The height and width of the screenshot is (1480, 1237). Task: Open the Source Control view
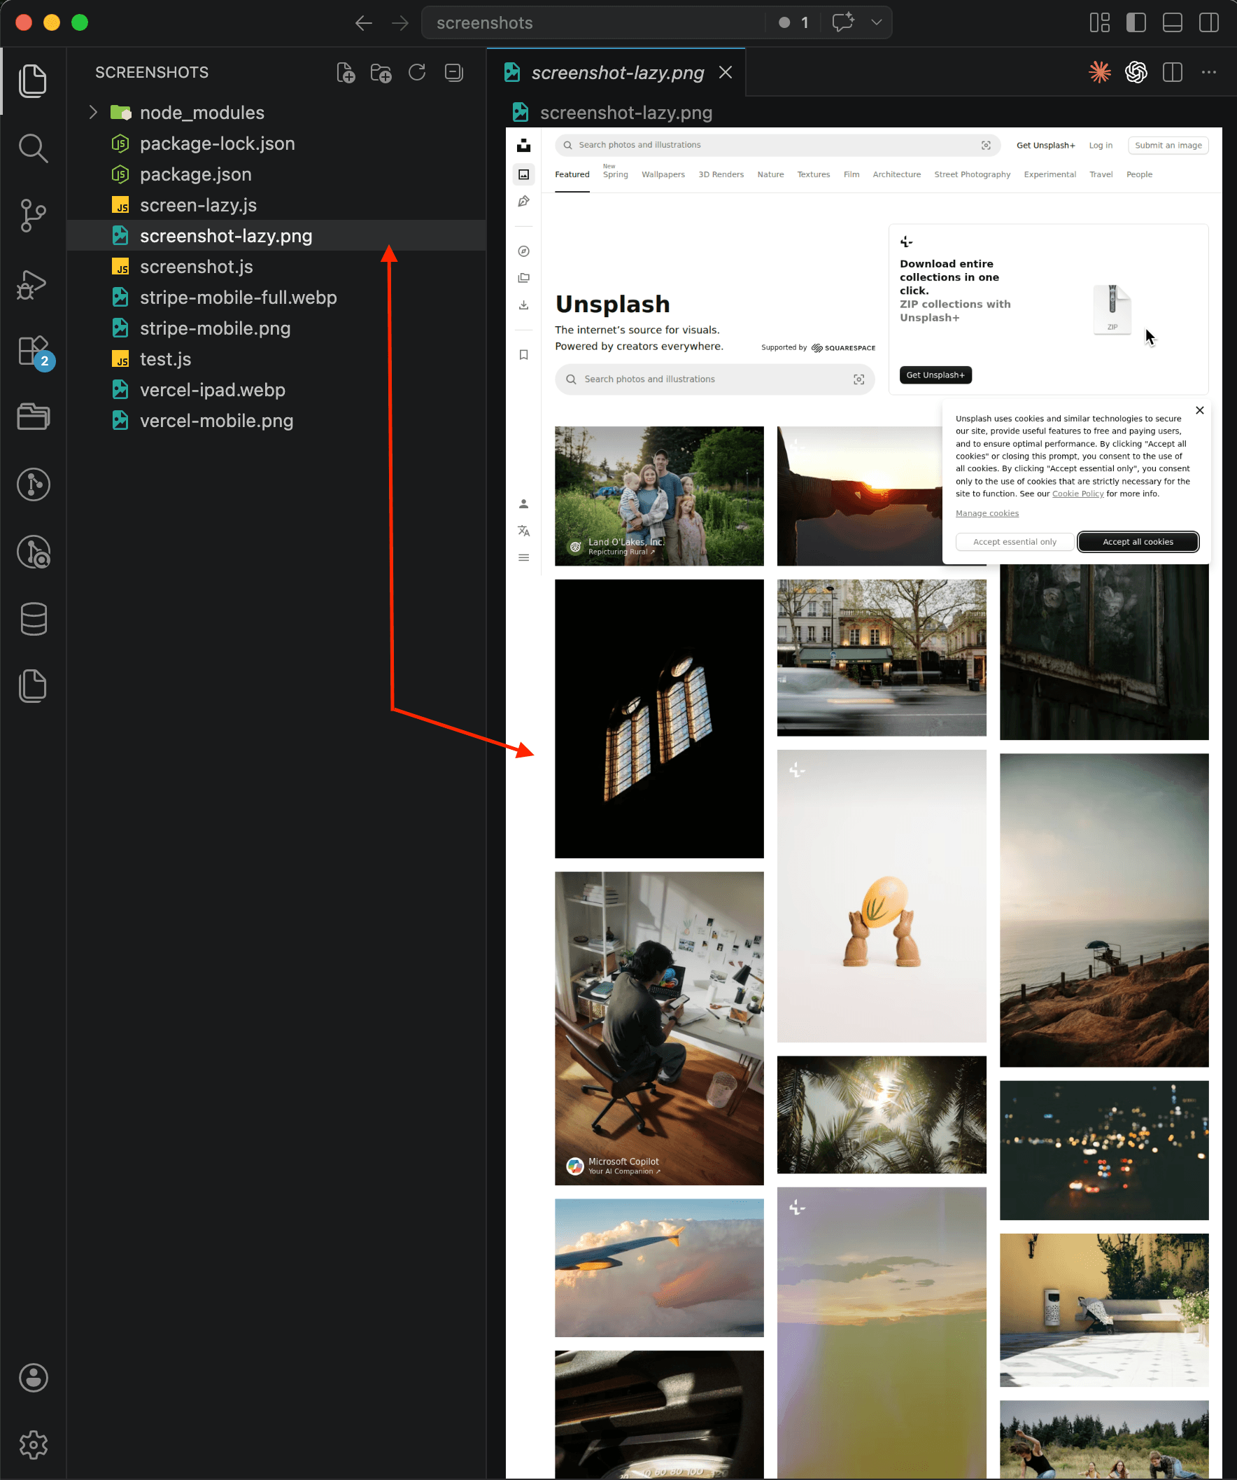pos(33,216)
